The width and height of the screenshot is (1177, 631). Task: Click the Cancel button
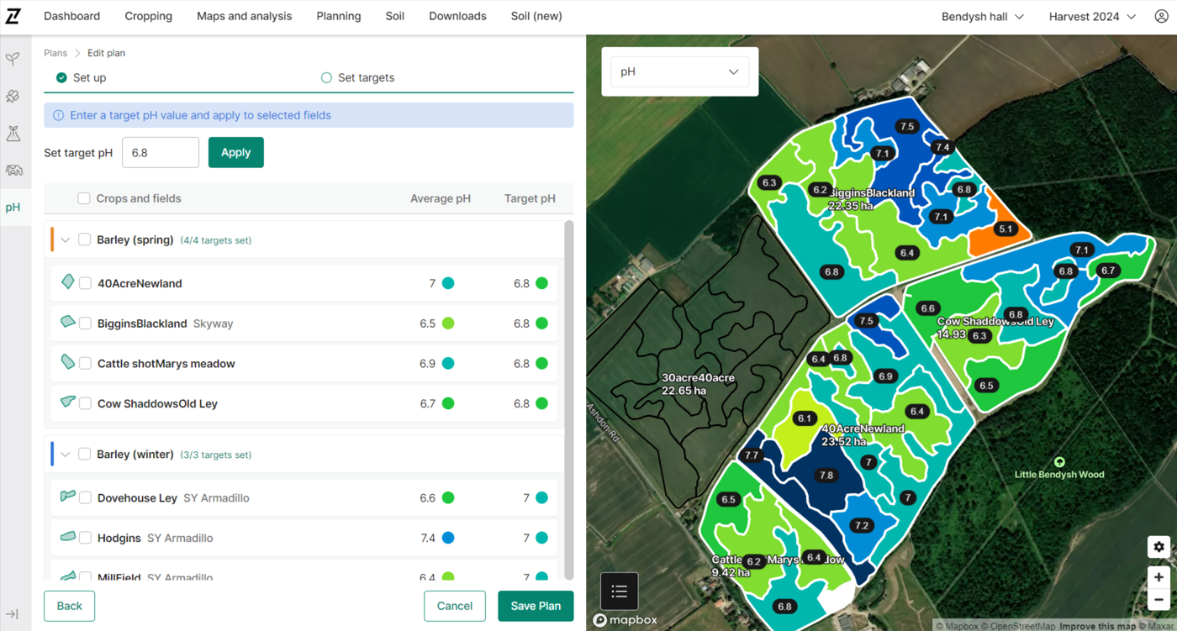455,606
